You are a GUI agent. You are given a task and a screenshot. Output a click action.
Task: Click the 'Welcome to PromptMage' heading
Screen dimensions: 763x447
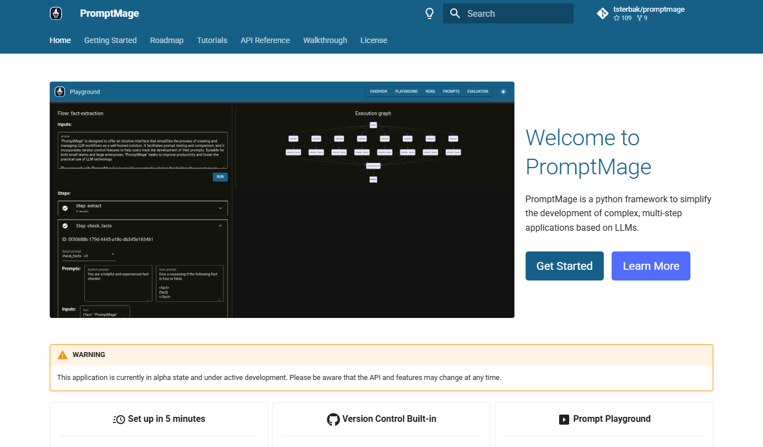pyautogui.click(x=589, y=152)
